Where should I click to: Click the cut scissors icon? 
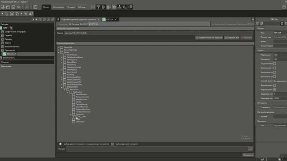(12, 14)
